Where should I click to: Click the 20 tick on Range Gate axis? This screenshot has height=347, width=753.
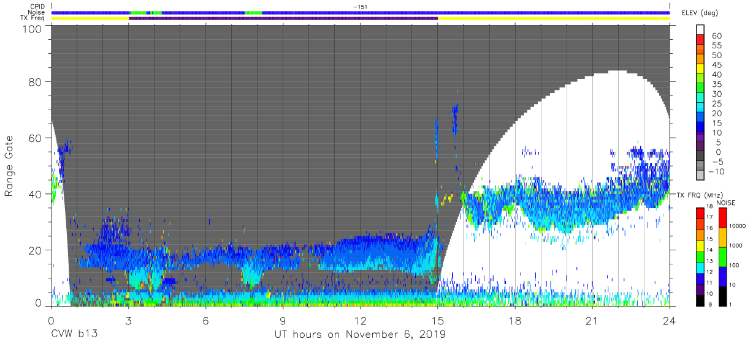tap(36, 250)
